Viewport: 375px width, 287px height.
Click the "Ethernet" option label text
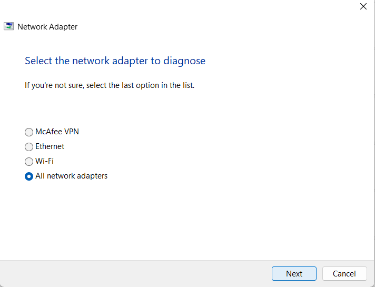coord(50,146)
